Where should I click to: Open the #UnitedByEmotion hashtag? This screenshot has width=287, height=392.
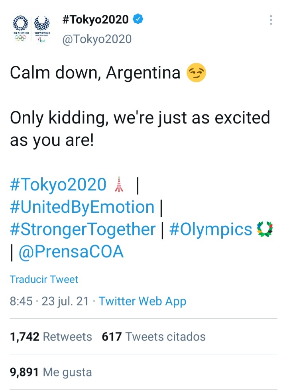tap(82, 207)
